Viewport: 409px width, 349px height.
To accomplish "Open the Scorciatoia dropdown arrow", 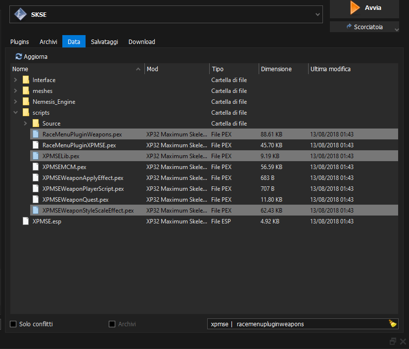I will 397,30.
